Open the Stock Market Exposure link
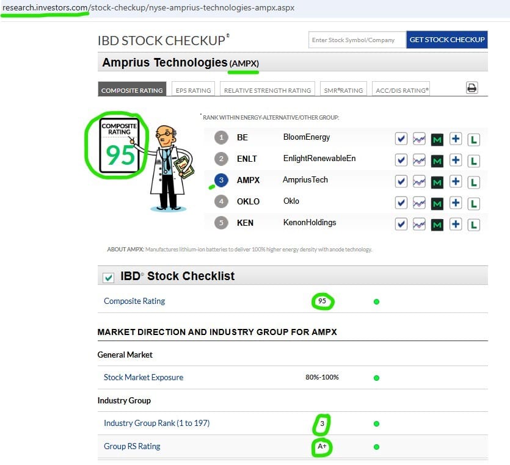510x465 pixels. [x=144, y=377]
